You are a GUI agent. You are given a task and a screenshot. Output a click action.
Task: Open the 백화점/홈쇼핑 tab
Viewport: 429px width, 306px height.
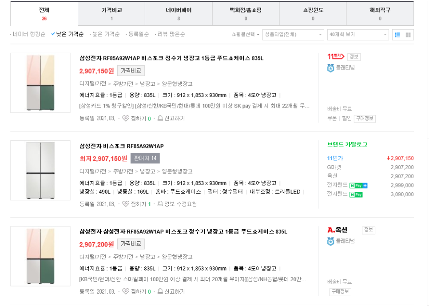[x=246, y=14]
